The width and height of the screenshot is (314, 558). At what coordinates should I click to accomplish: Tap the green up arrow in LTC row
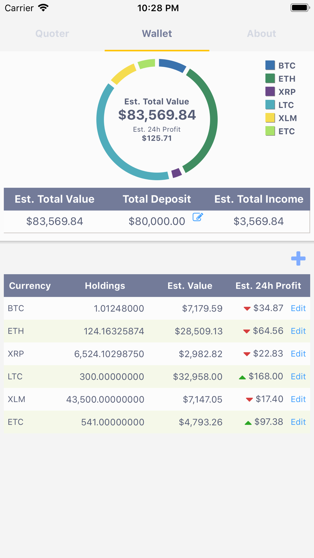[242, 377]
